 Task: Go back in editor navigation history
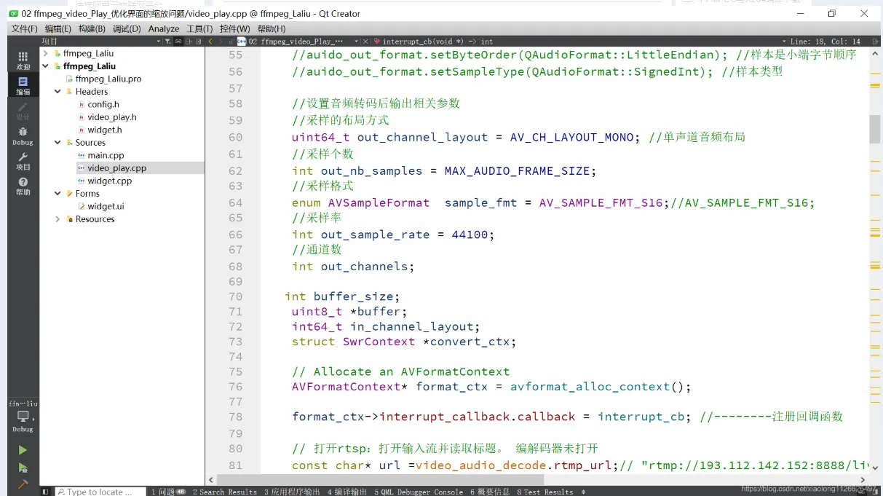click(211, 42)
